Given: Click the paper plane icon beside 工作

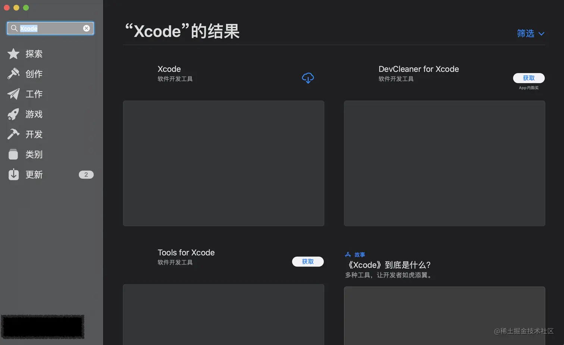Looking at the screenshot, I should [13, 94].
